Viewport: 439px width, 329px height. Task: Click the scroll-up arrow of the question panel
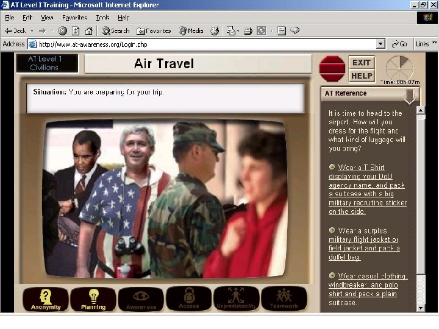421,110
